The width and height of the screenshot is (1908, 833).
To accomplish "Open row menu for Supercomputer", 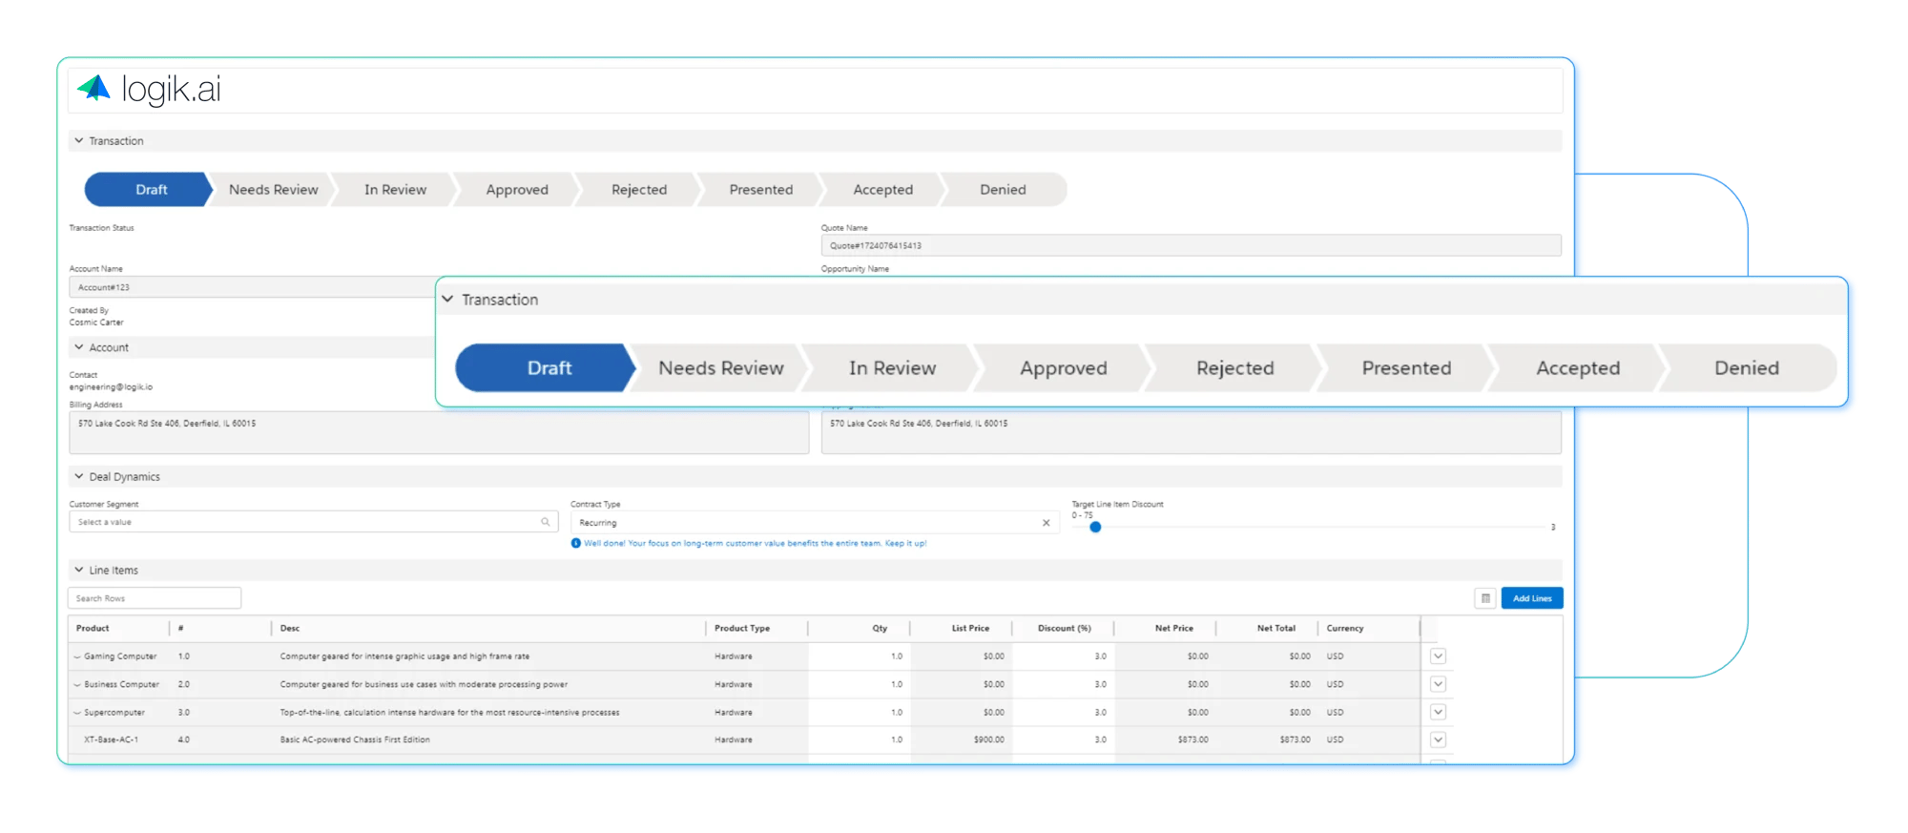I will coord(1438,712).
